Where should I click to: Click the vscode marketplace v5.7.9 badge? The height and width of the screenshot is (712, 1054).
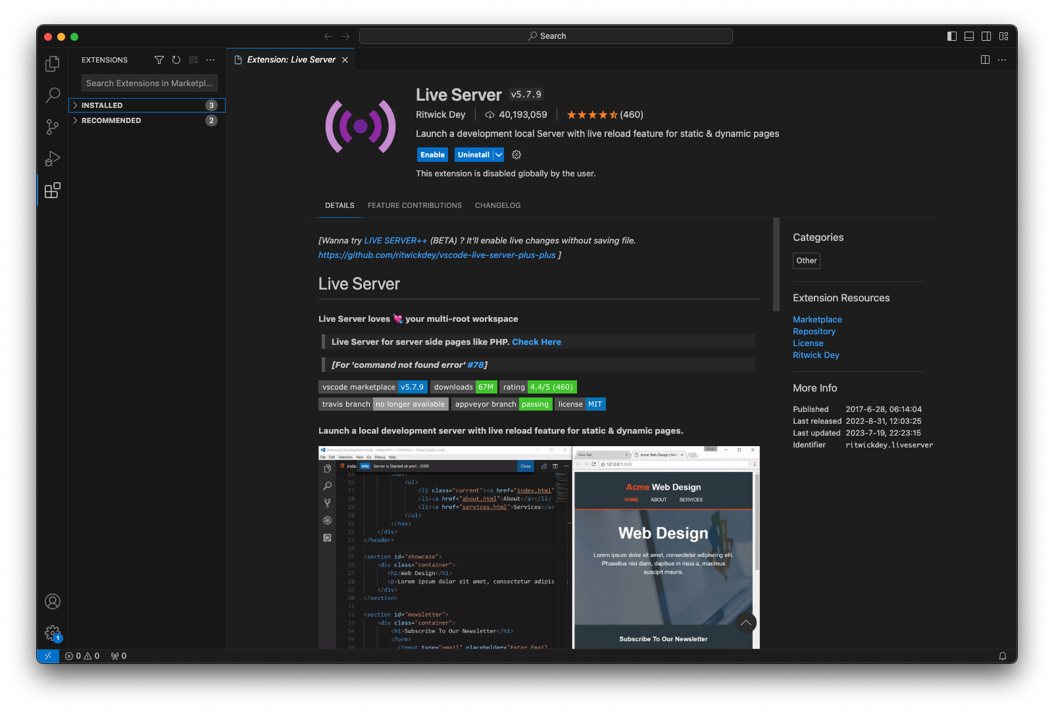coord(373,387)
